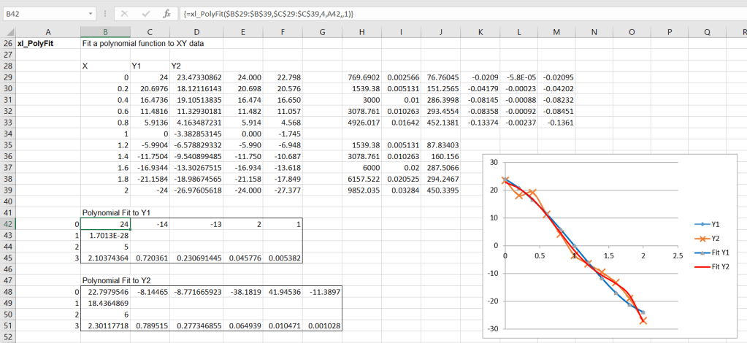747x343 pixels.
Task: Click cell with xl_PolyFit label
Action: pos(48,43)
